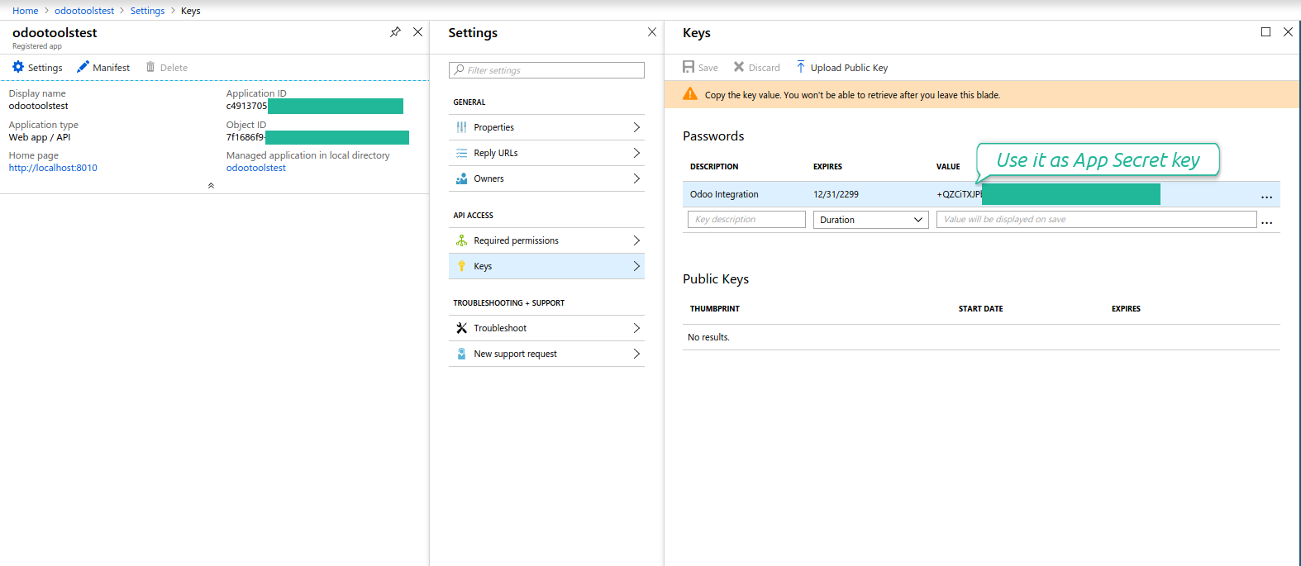
Task: Pin the odootoolstest blade
Action: [x=395, y=32]
